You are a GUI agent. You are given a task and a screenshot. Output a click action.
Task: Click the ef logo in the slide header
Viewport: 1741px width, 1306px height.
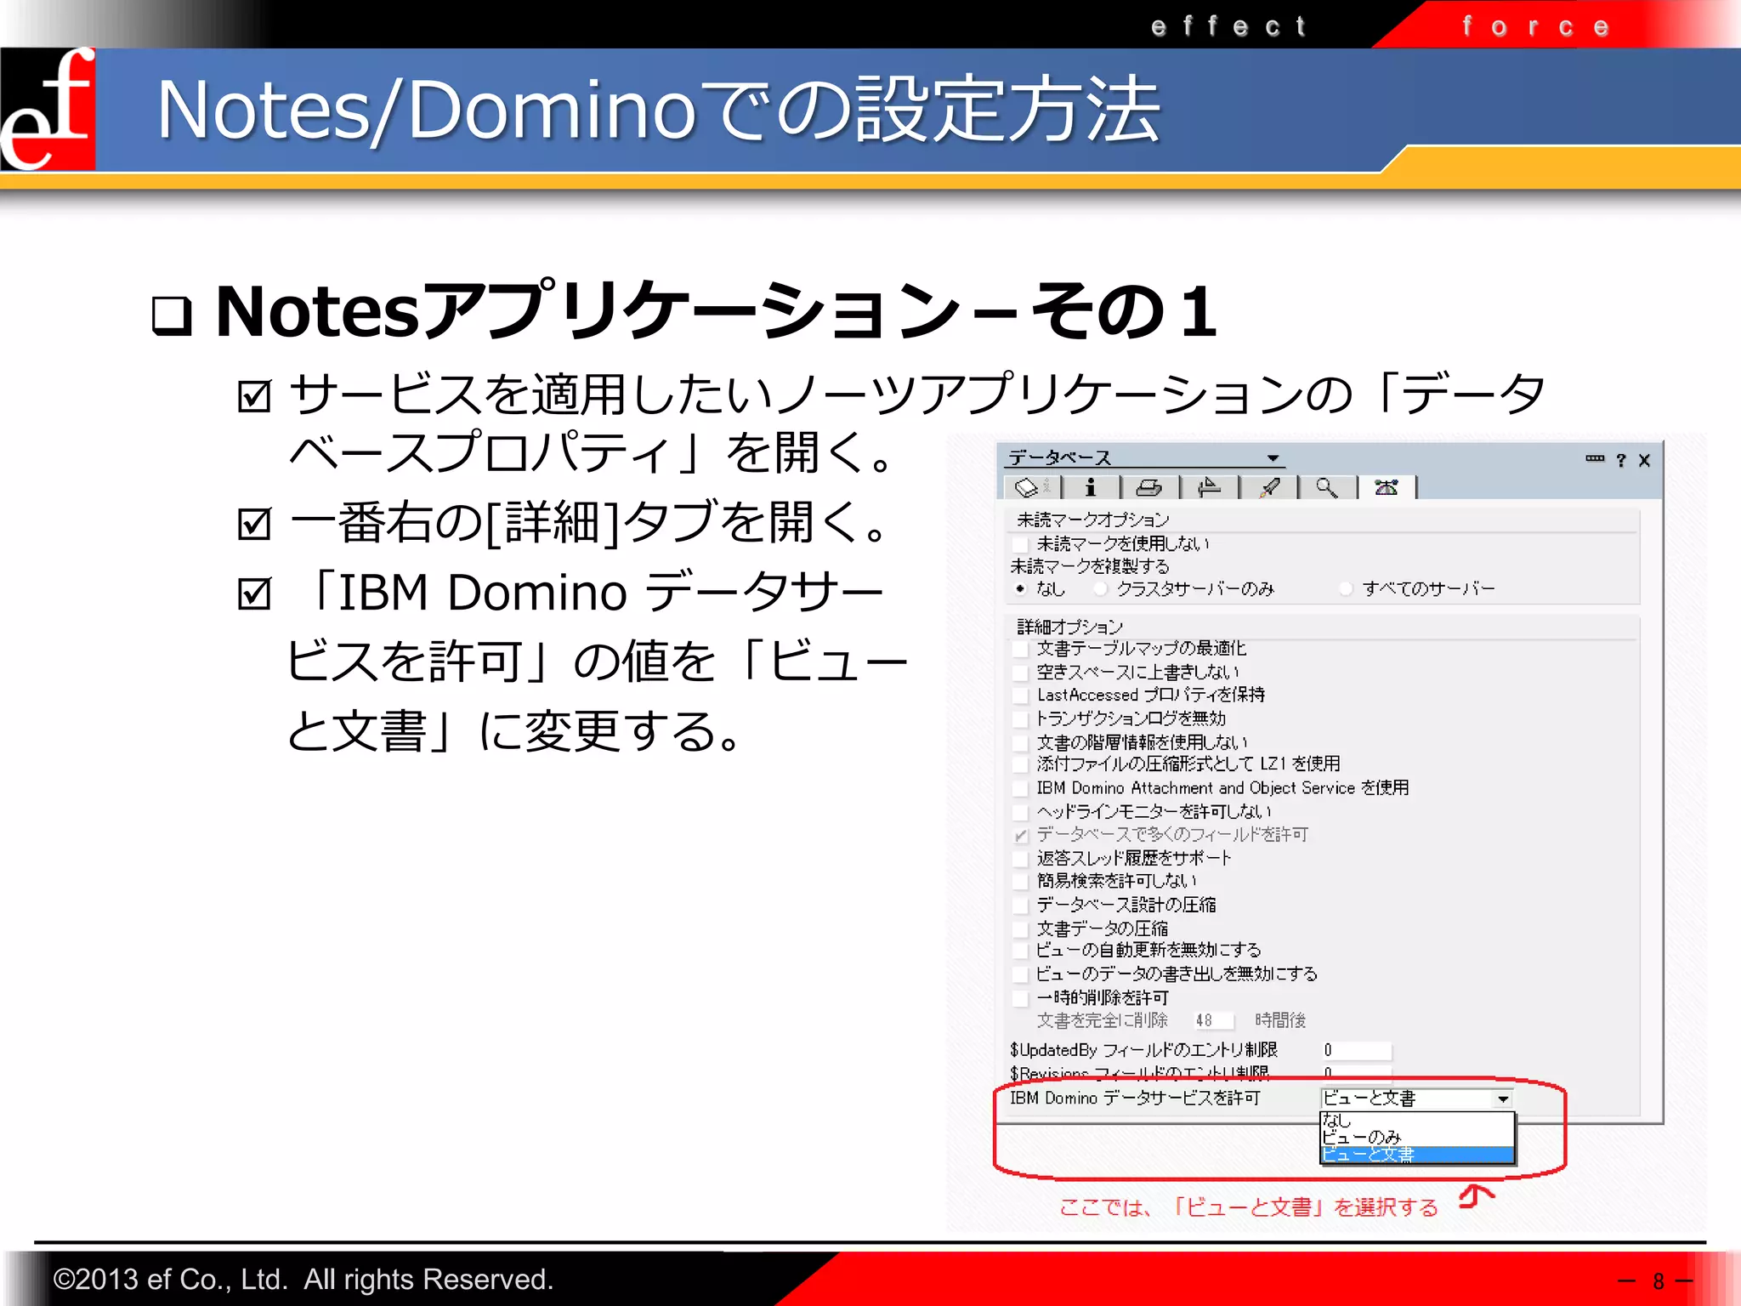[48, 109]
